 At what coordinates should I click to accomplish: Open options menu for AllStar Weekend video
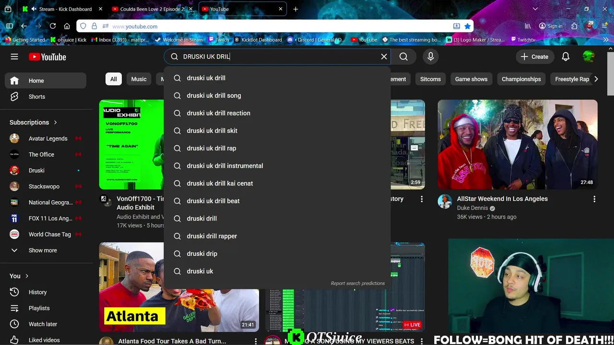[594, 199]
